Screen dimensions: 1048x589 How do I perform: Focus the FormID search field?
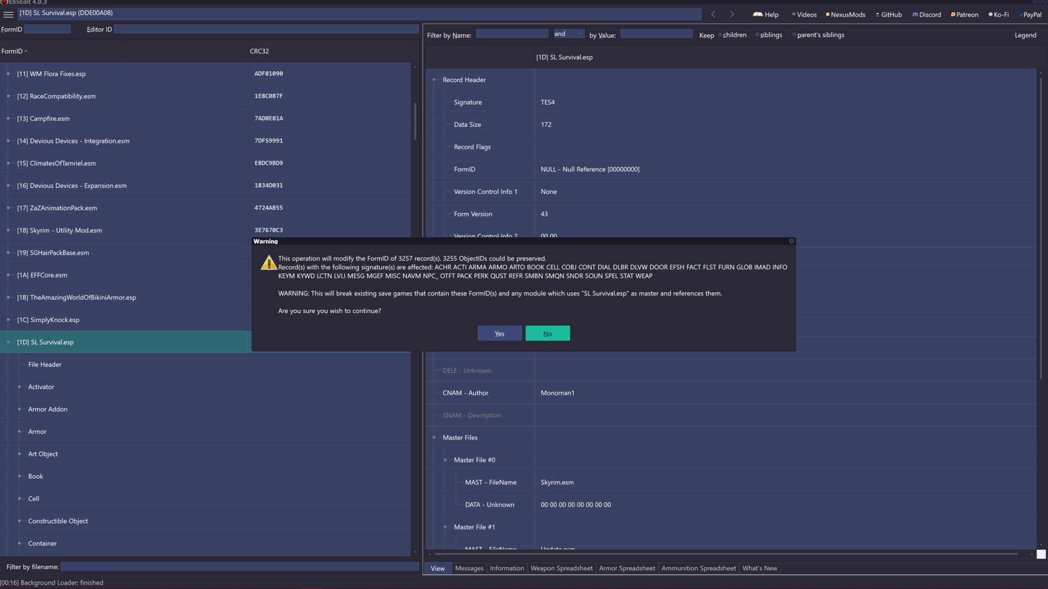(x=47, y=29)
